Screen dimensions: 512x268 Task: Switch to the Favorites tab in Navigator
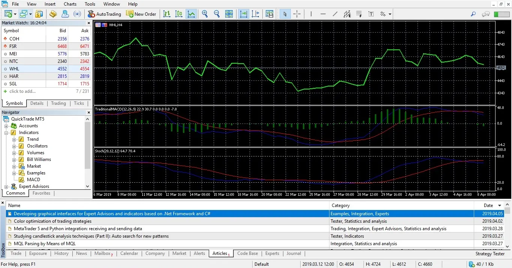[x=41, y=193]
